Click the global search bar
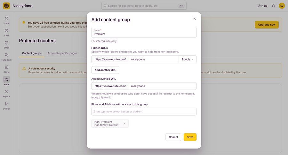Image resolution: width=288 pixels, height=155 pixels. (144, 6)
